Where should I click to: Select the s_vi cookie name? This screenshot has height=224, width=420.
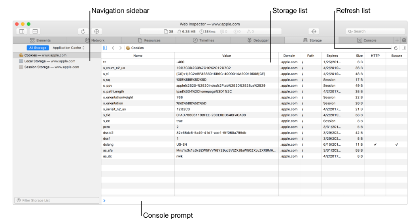[106, 74]
